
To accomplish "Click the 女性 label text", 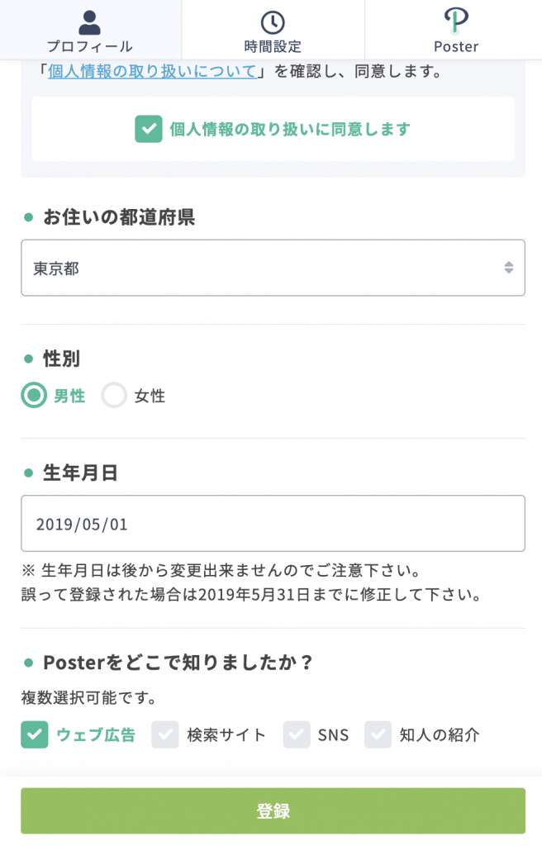I will pos(150,396).
